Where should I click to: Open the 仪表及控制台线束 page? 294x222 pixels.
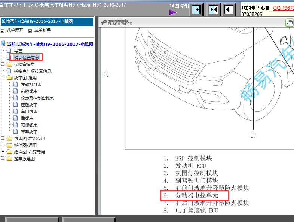(x=37, y=98)
